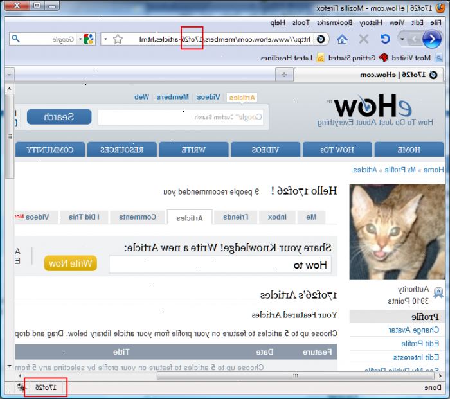Click the browser Back arrow button
450x399 pixels.
(431, 39)
